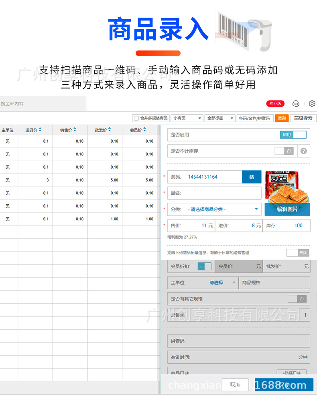
Task: Toggle the 是否有其它规格 switch
Action: (x=297, y=299)
